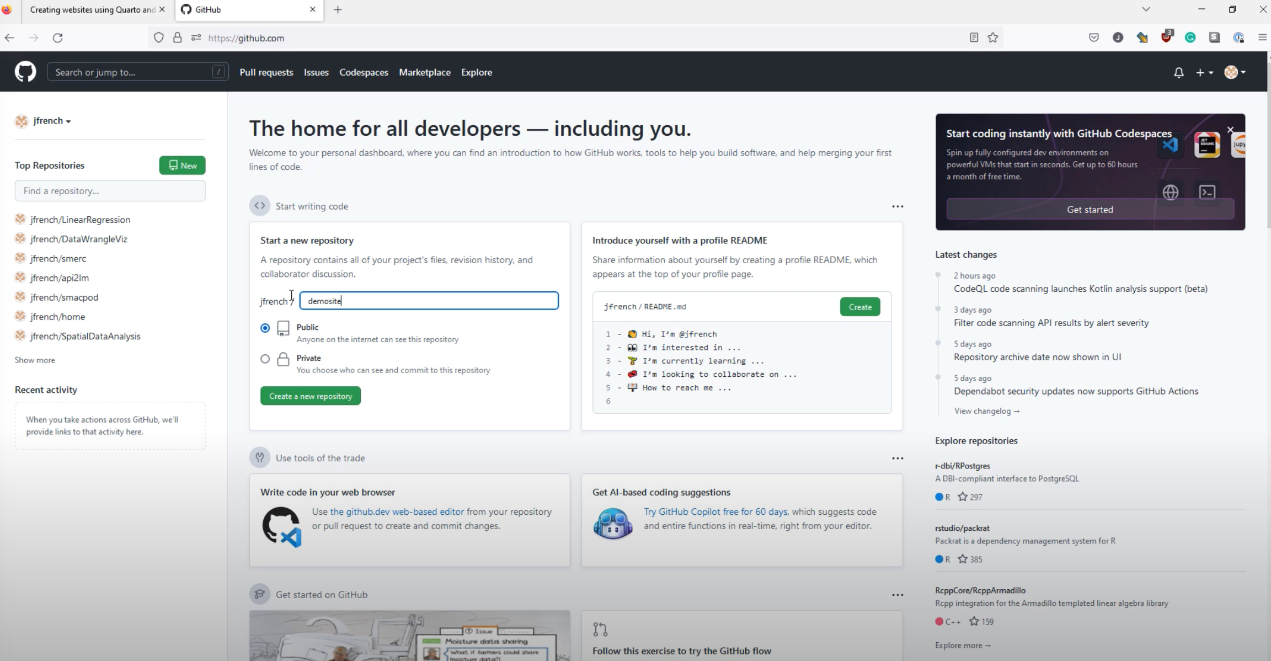Switch to the Creating websites using Quarto tab
The width and height of the screenshot is (1271, 661).
[92, 9]
